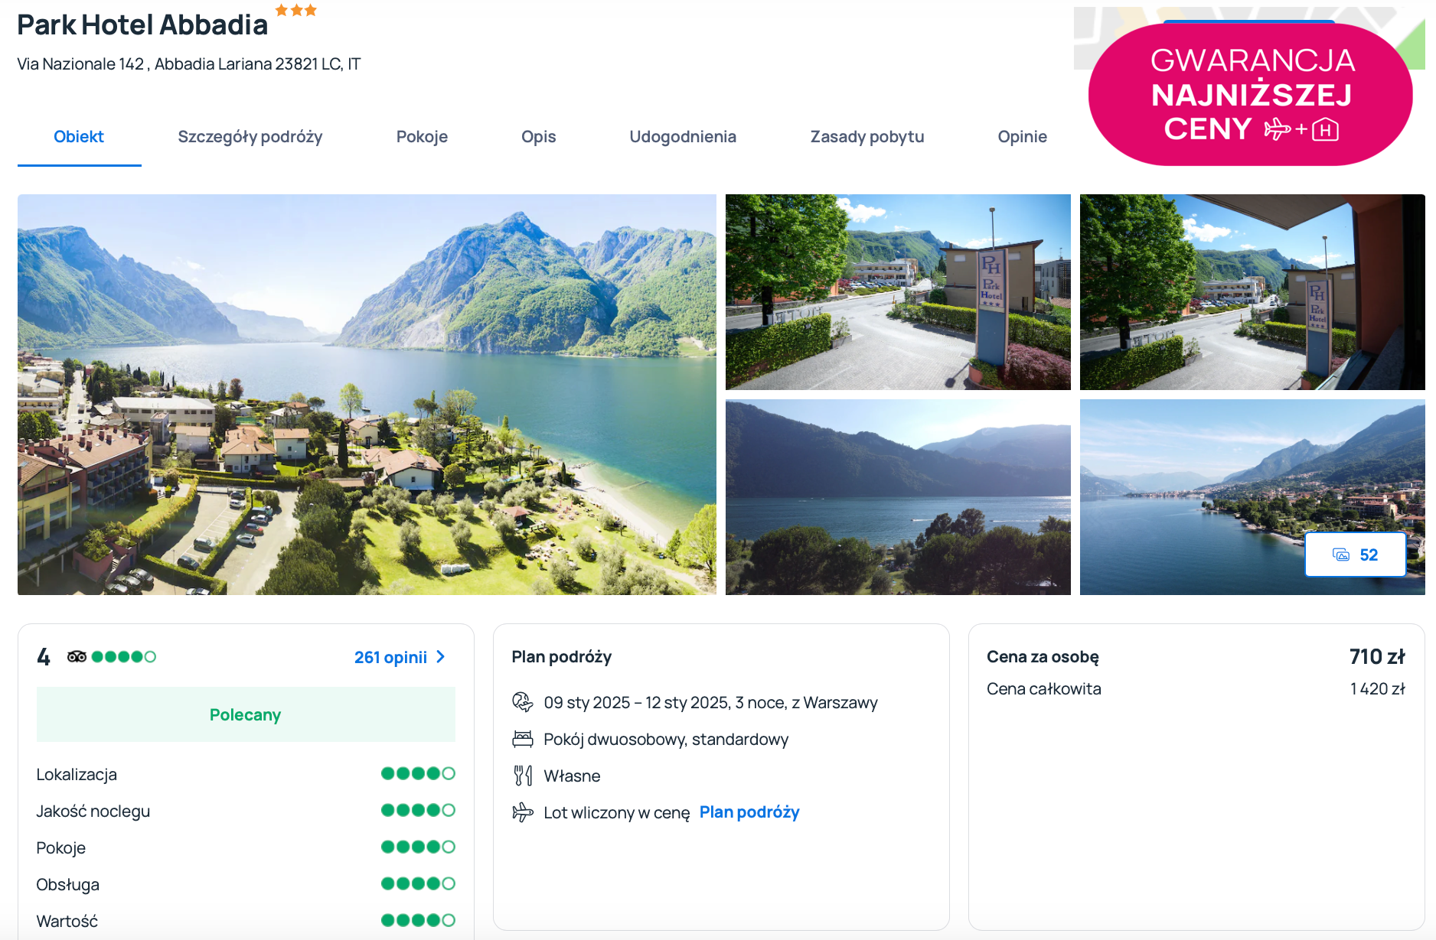This screenshot has height=940, width=1436.
Task: Select the Udogodnienia tab
Action: pyautogui.click(x=682, y=137)
